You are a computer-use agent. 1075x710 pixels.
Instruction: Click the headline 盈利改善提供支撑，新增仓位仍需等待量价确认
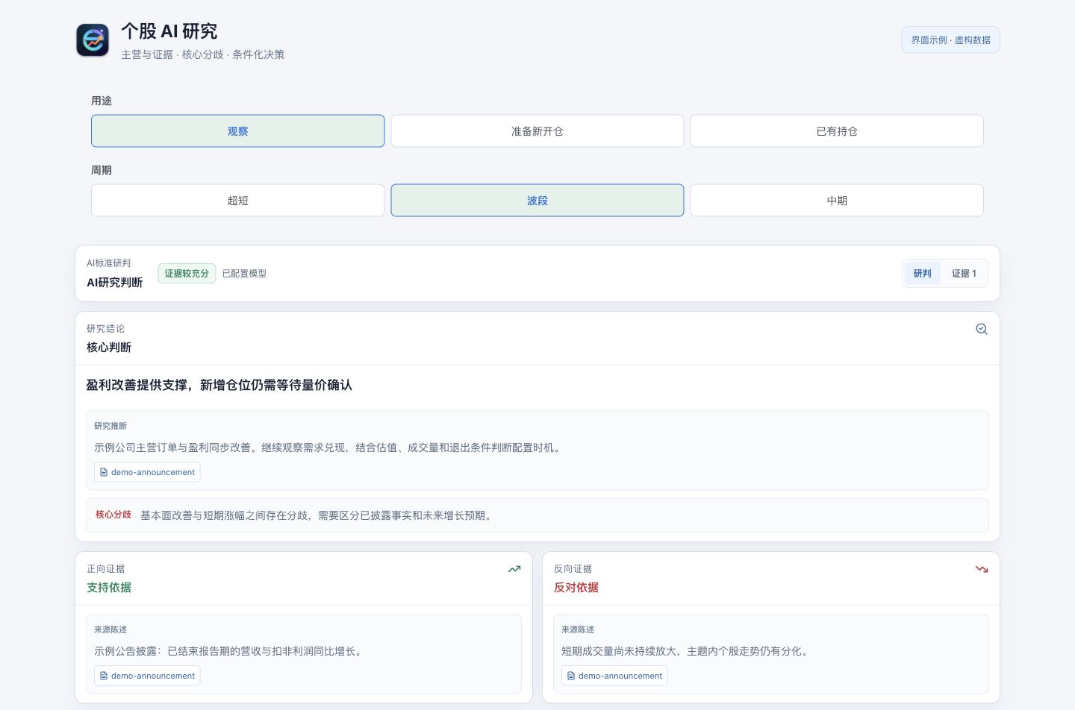tap(219, 385)
